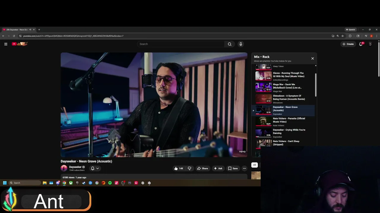Open Discord from the taskbar
The image size is (380, 213).
pyautogui.click(x=58, y=183)
